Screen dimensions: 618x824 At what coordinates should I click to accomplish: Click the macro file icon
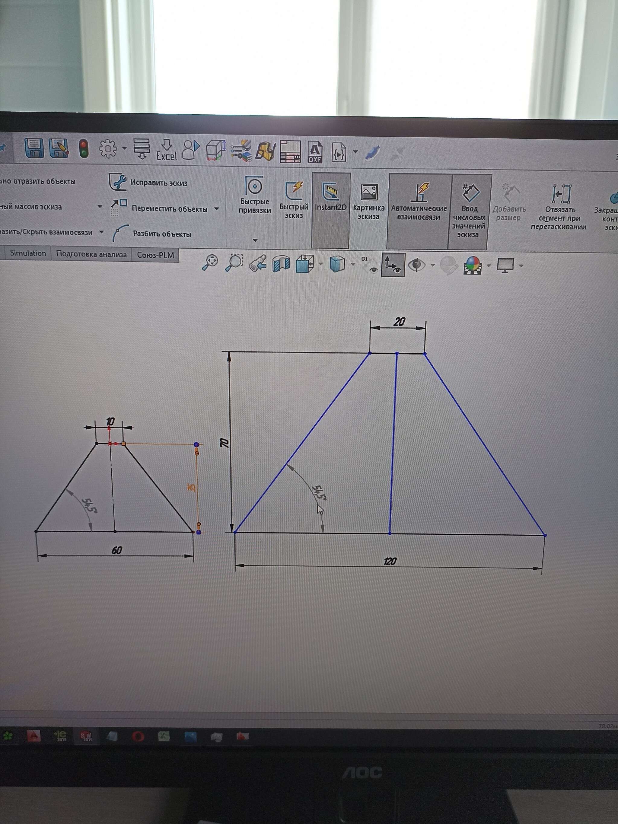[x=339, y=152]
